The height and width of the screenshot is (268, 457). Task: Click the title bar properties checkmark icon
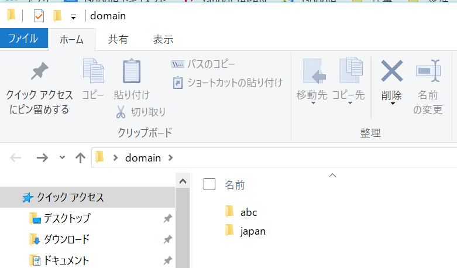pyautogui.click(x=39, y=16)
